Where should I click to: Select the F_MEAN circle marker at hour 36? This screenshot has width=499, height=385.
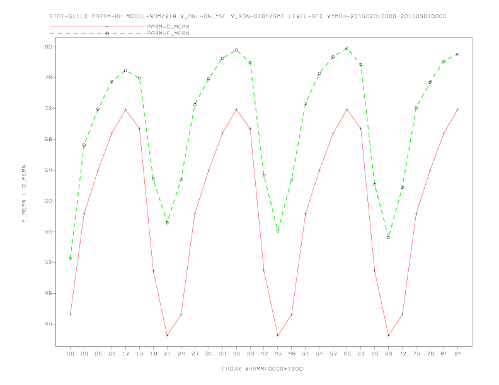click(x=236, y=50)
